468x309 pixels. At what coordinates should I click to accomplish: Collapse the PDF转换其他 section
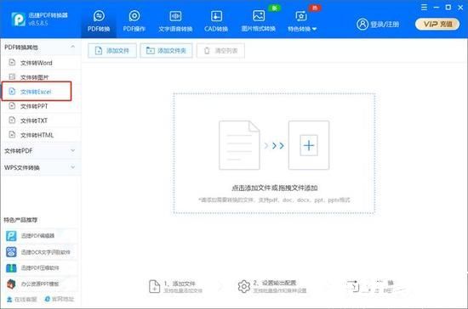pyautogui.click(x=72, y=47)
